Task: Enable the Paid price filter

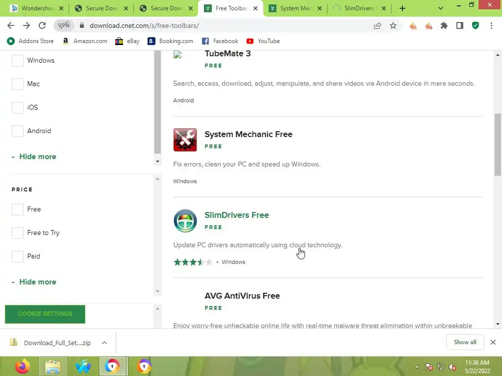Action: point(18,257)
